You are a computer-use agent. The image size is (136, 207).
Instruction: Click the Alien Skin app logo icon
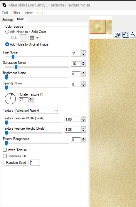pos(4,5)
